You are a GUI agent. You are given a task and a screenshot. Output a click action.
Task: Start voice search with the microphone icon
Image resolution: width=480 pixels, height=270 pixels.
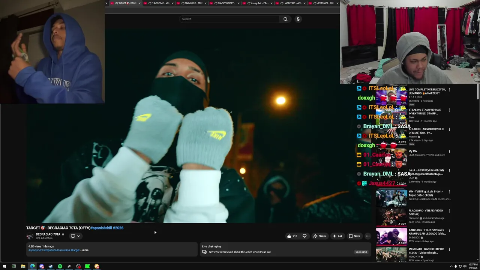(298, 19)
